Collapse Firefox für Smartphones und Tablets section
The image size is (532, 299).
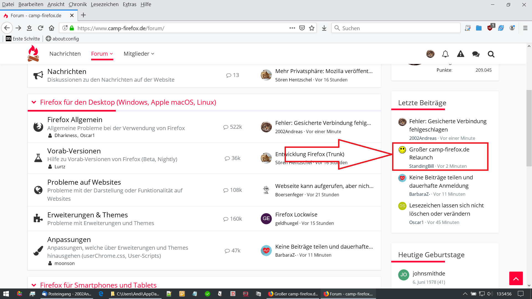pos(34,285)
